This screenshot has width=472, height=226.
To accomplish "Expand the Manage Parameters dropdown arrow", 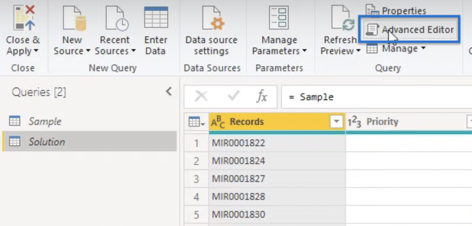I will [304, 51].
